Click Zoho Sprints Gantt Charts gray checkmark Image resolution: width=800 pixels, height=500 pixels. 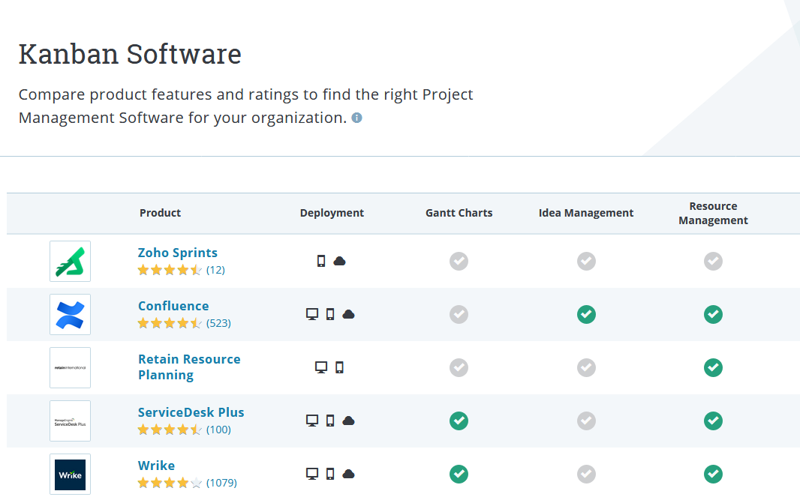coord(459,261)
